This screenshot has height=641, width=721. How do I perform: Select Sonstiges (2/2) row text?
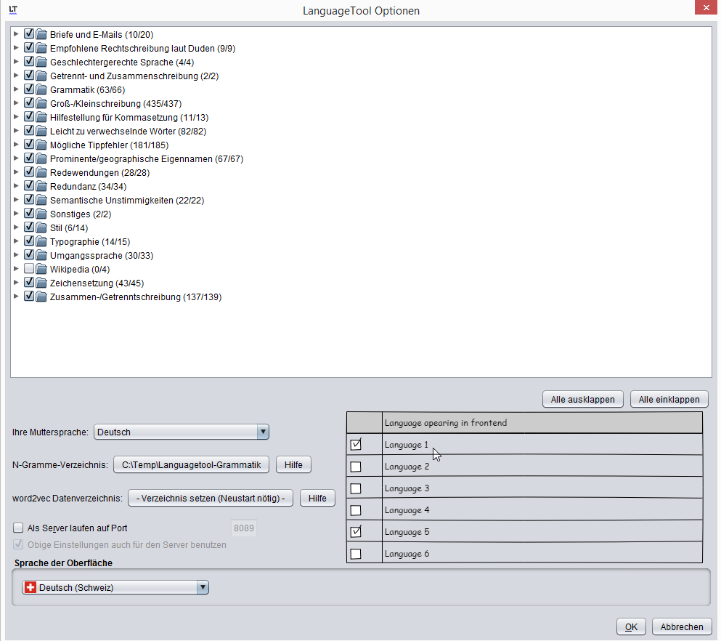click(81, 214)
